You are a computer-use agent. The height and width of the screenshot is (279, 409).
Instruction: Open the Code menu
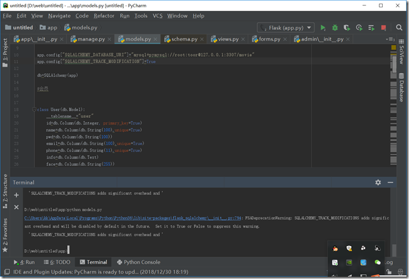click(82, 16)
